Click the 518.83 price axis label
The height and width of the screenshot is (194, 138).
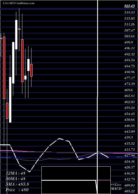[129, 12]
